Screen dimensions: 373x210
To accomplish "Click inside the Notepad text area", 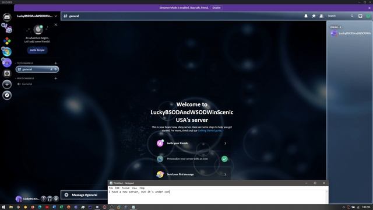I will (217, 197).
